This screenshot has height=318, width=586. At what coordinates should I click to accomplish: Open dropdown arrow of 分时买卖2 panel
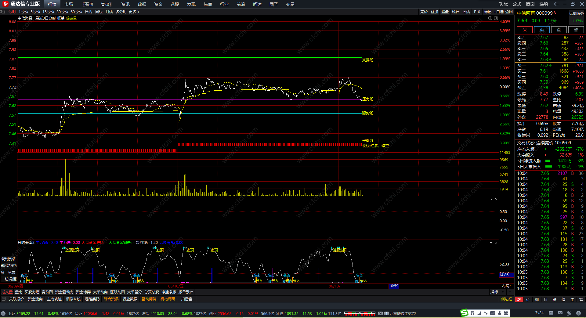click(x=491, y=243)
